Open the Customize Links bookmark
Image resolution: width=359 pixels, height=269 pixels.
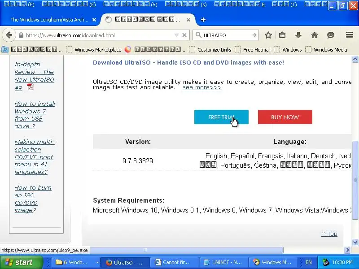point(210,50)
